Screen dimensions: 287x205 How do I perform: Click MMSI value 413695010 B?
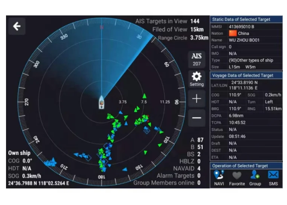[241, 27]
